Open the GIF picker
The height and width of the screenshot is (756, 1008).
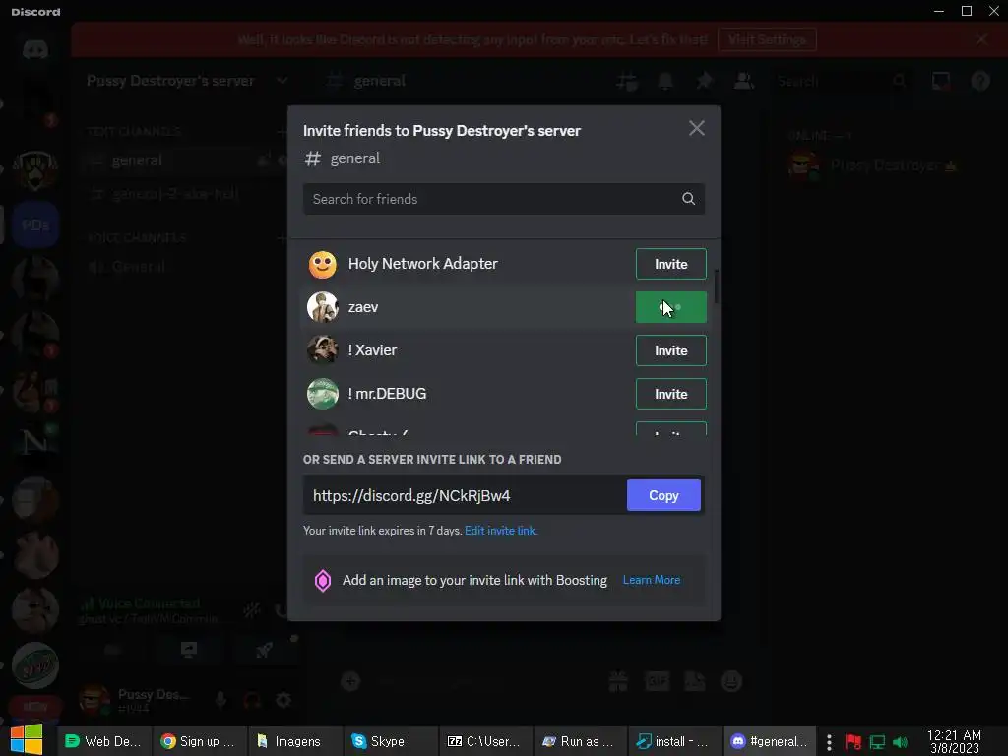click(657, 681)
